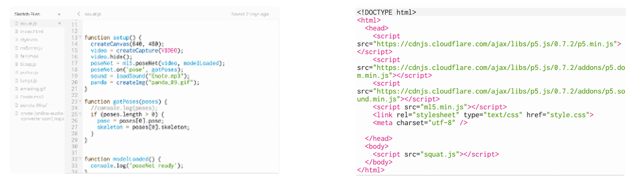Click the link rel="stylesheet" line
This screenshot has height=186, width=640.
[483, 115]
